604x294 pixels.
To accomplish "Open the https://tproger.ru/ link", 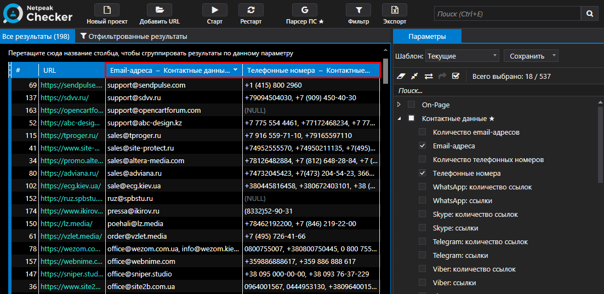I will click(70, 135).
